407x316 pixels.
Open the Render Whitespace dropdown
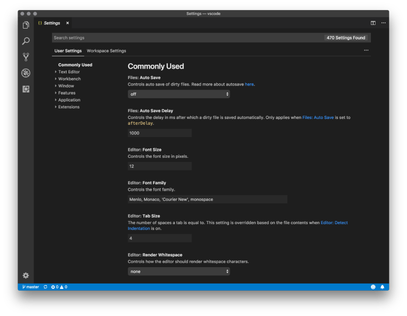tap(179, 271)
